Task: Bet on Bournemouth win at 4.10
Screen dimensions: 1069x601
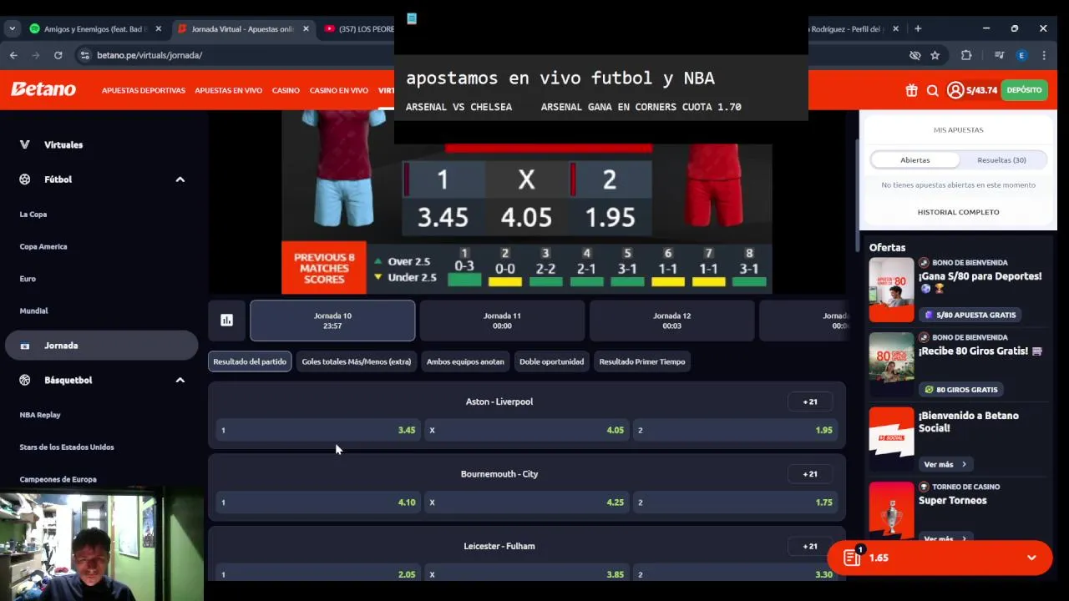Action: [318, 503]
